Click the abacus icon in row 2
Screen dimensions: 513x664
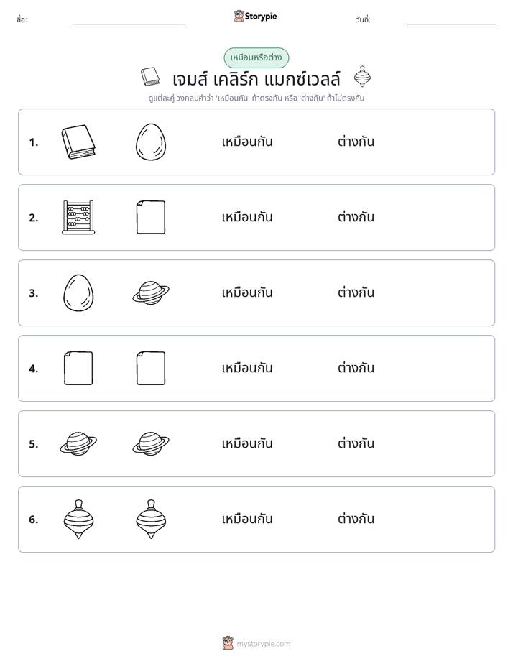[x=78, y=217]
